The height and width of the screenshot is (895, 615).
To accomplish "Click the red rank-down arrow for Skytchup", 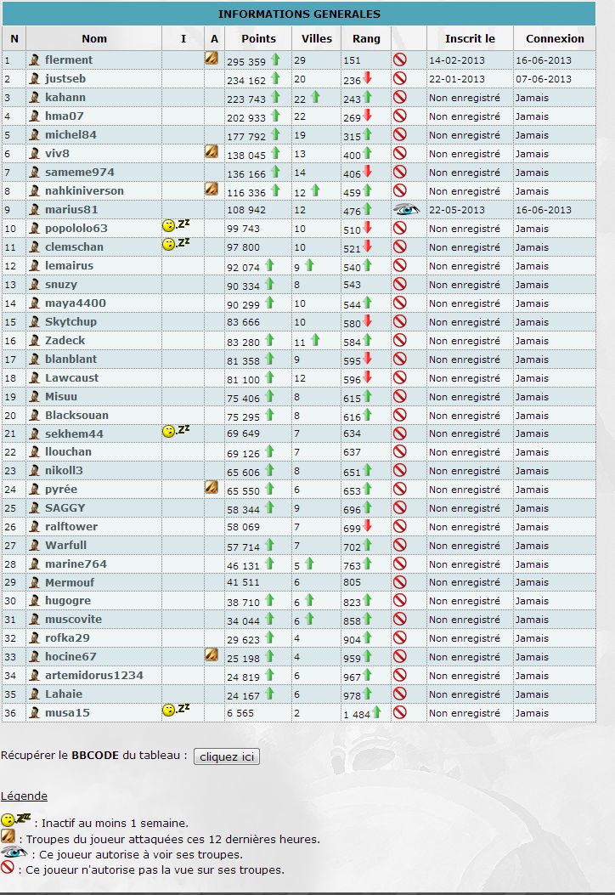I will pyautogui.click(x=368, y=321).
